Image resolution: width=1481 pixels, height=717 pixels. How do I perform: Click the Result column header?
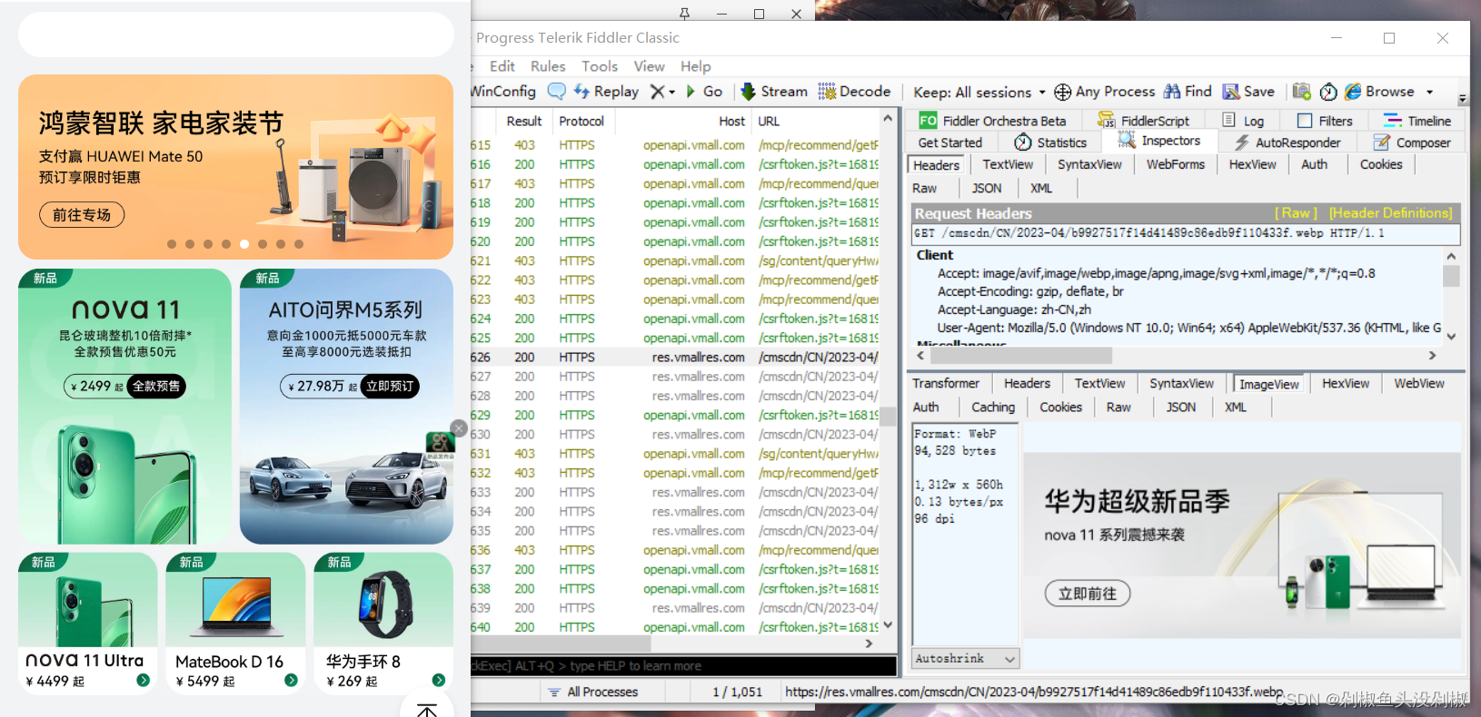[523, 122]
